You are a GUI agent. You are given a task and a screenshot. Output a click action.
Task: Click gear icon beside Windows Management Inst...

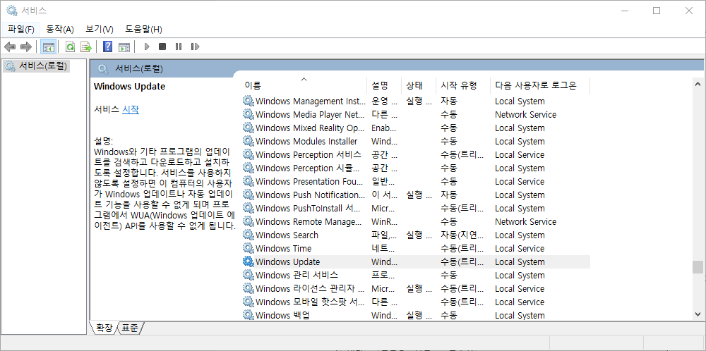point(248,101)
